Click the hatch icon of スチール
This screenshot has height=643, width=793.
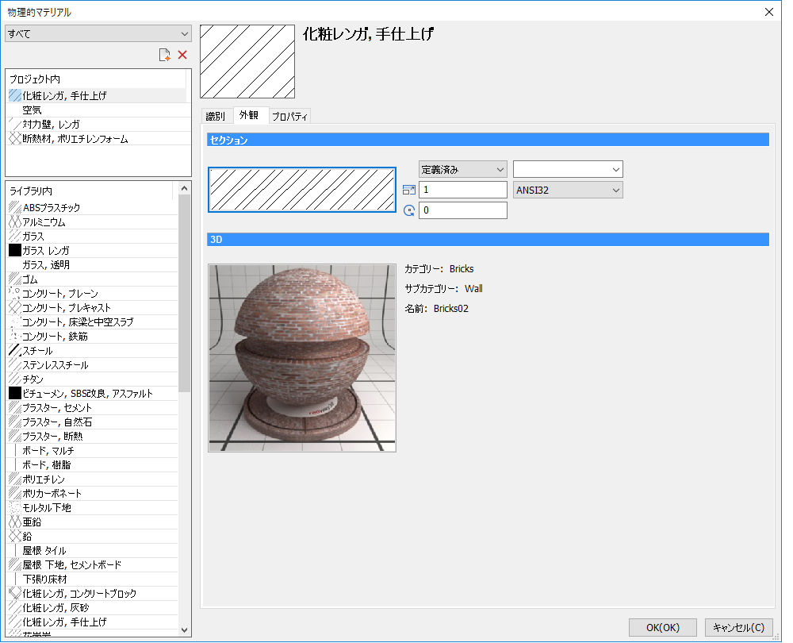(14, 350)
